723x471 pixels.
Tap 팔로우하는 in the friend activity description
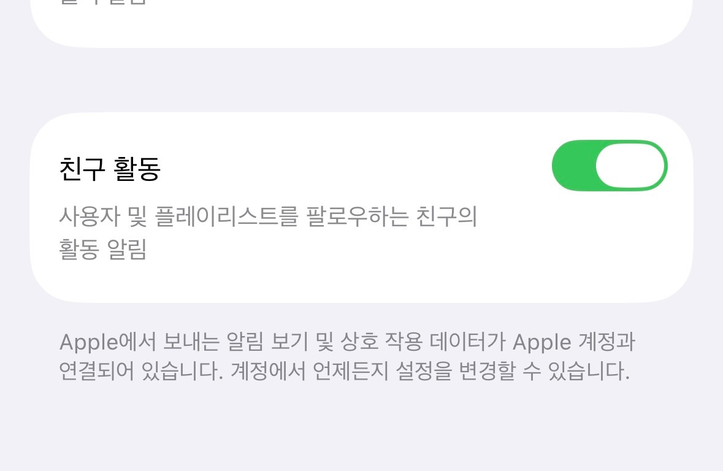(358, 216)
